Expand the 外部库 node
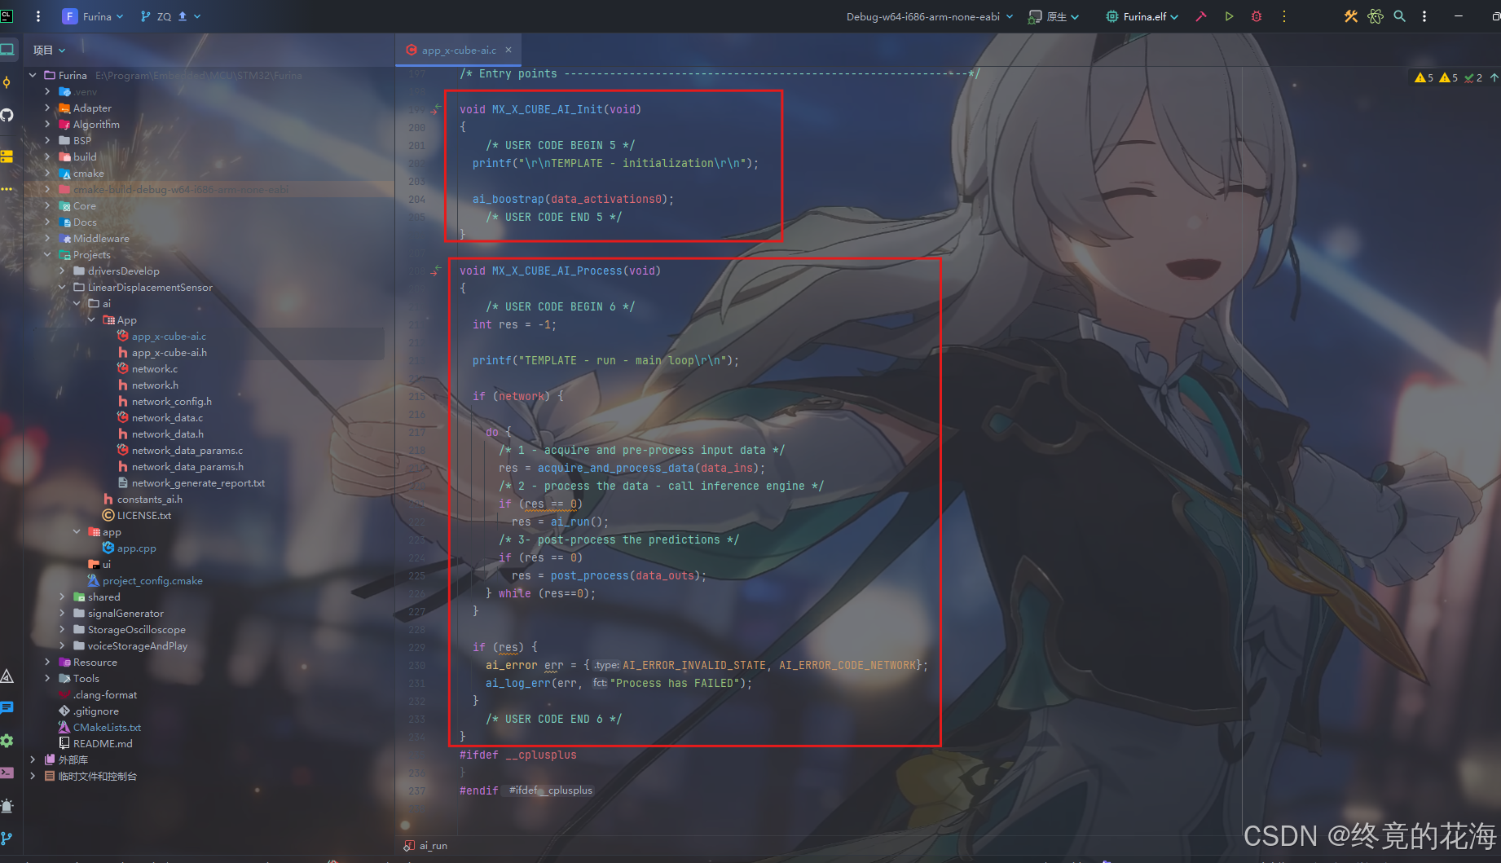This screenshot has width=1501, height=863. (x=33, y=760)
